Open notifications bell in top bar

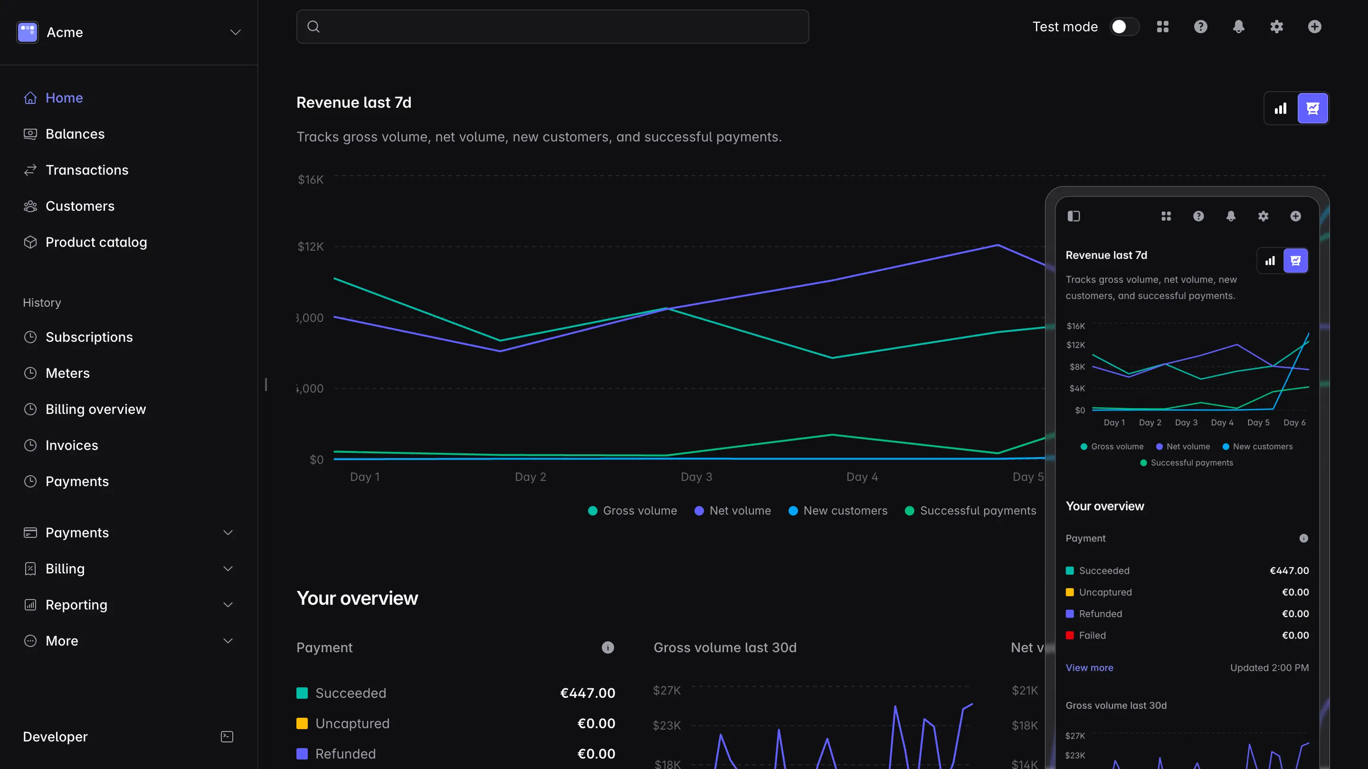[x=1238, y=27]
